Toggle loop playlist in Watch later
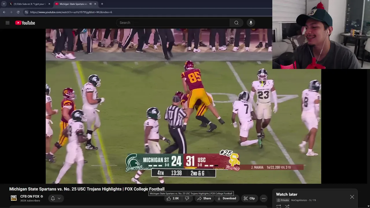Screen dimensions: 370x208 (x=279, y=206)
